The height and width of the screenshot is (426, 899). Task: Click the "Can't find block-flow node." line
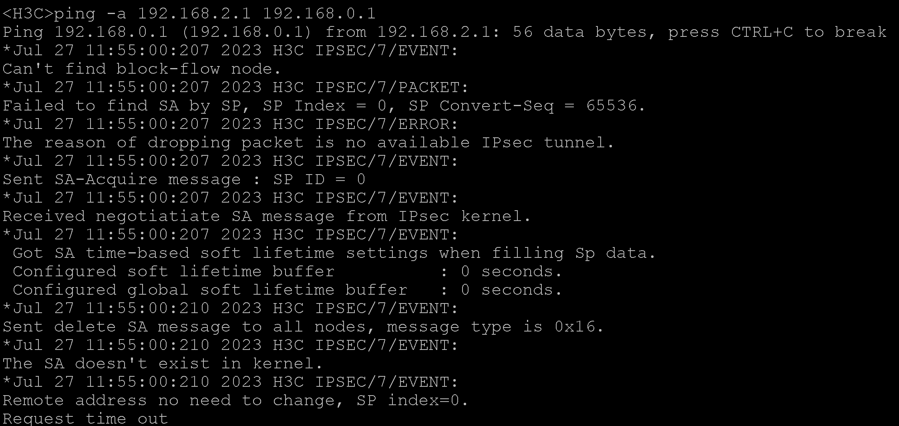[142, 69]
